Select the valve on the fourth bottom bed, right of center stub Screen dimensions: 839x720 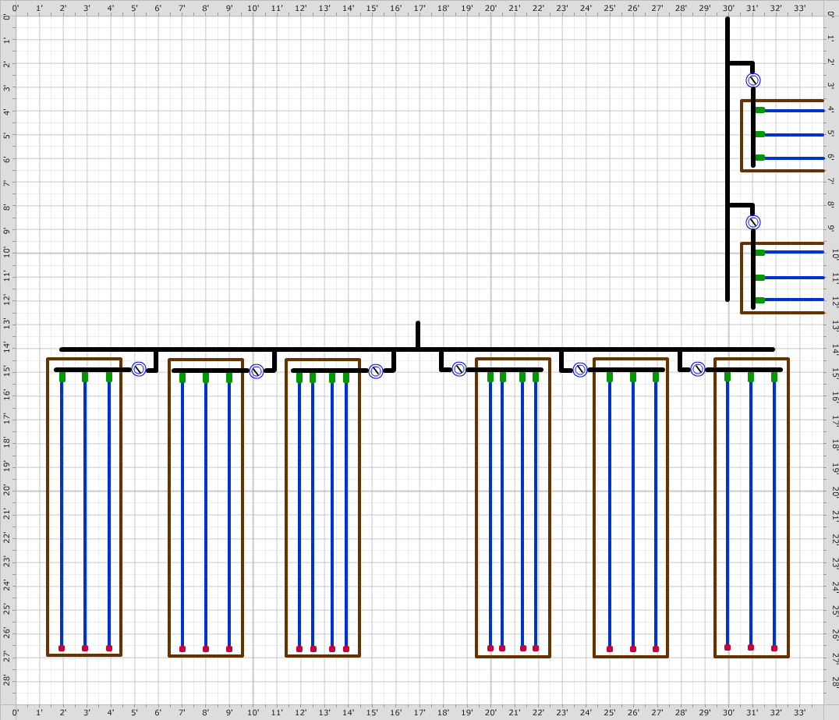click(459, 369)
